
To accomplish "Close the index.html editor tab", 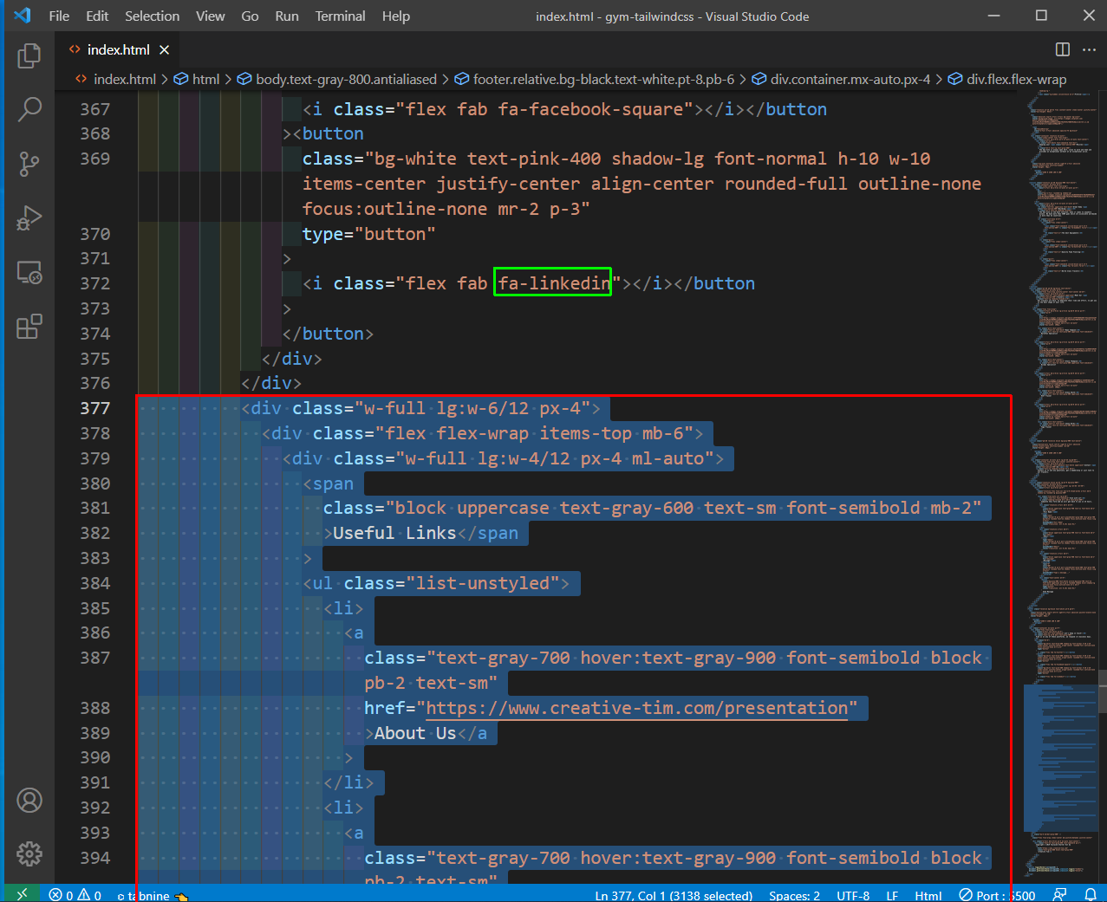I will click(164, 50).
